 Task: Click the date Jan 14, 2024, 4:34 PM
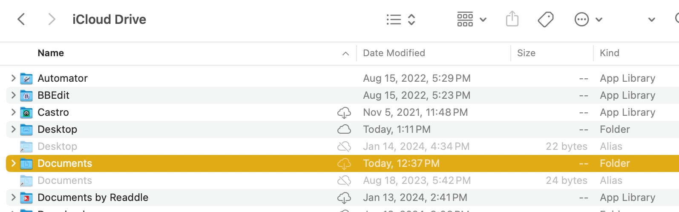pos(416,146)
